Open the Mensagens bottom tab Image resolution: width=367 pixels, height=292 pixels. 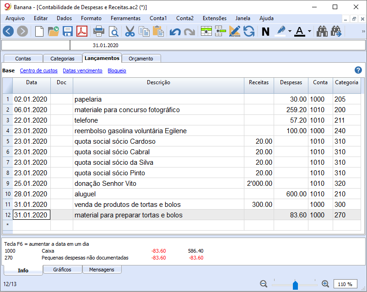tap(102, 270)
